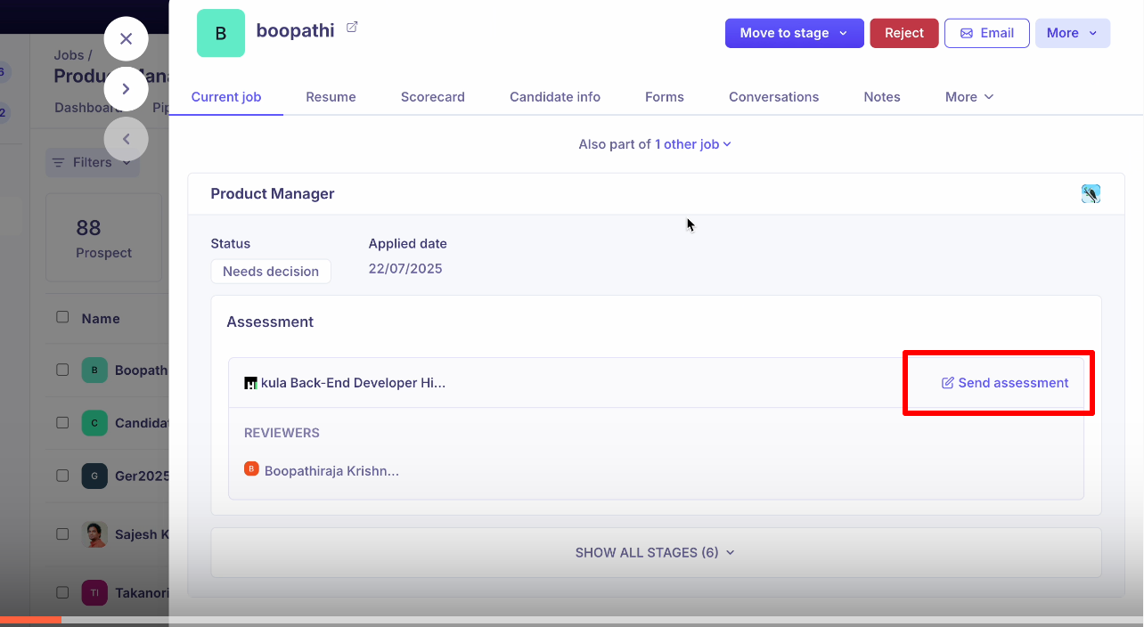
Task: Click the Assessment section heading
Action: click(x=270, y=322)
